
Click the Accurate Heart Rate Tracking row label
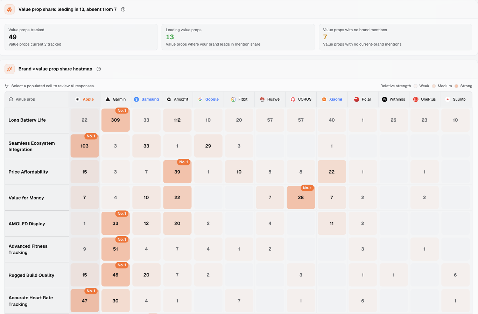[31, 301]
